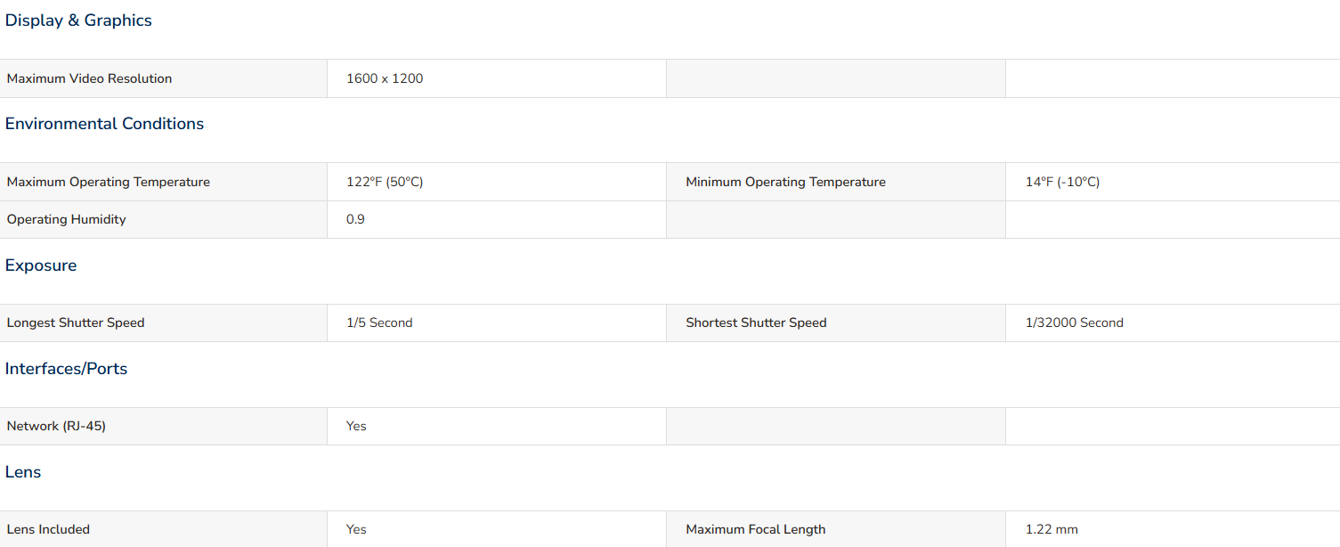This screenshot has width=1340, height=547.
Task: Click the 1/5 Second value
Action: point(379,322)
